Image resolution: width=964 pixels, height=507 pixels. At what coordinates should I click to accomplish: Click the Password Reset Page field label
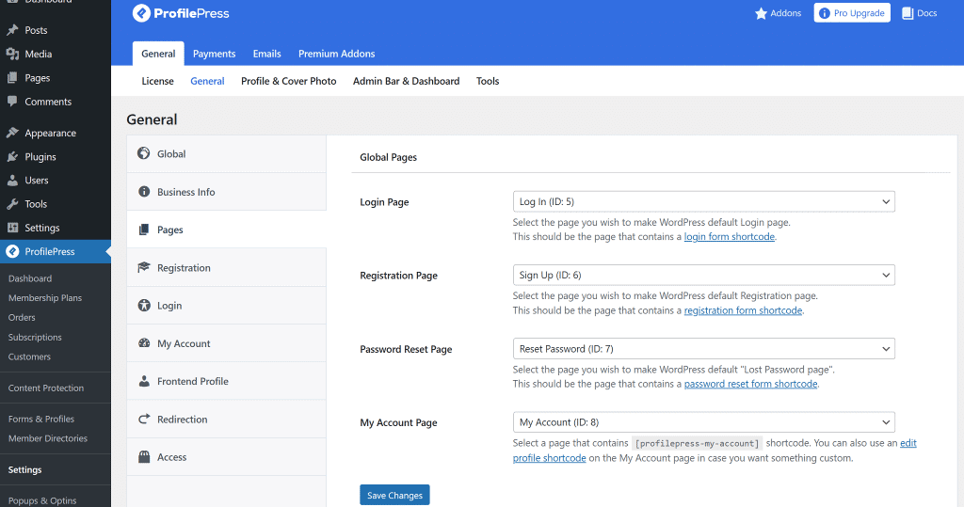(x=406, y=349)
